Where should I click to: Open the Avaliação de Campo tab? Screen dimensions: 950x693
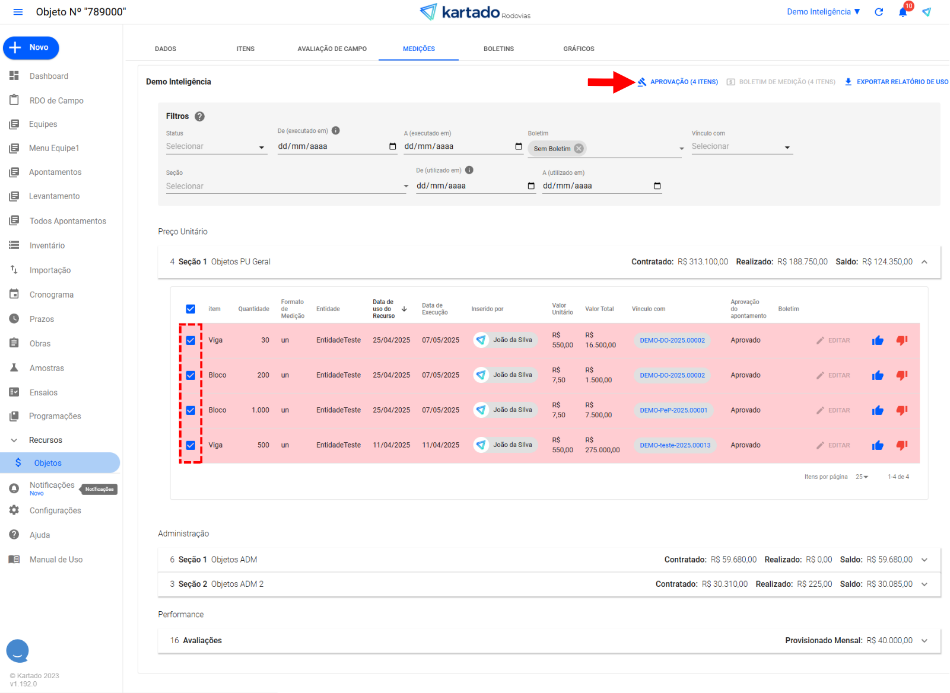332,49
